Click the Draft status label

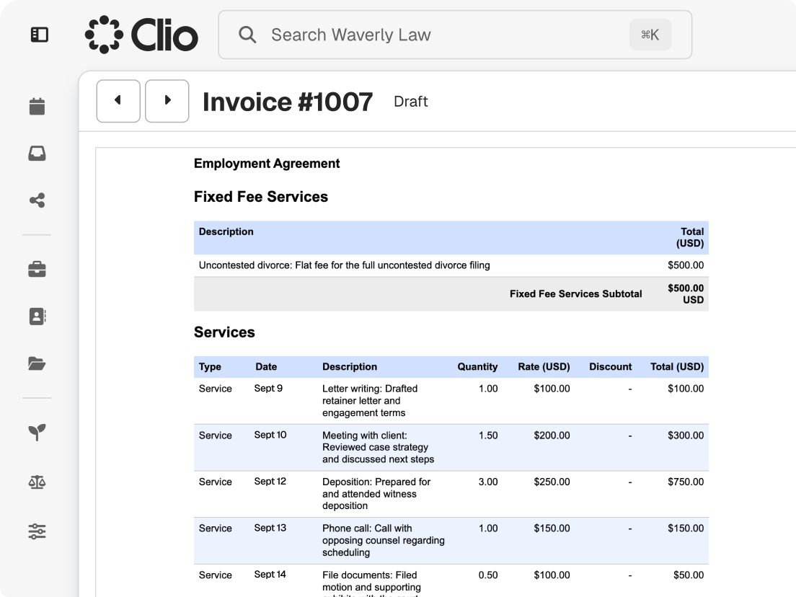(x=411, y=102)
